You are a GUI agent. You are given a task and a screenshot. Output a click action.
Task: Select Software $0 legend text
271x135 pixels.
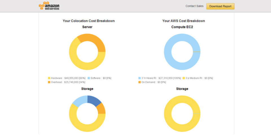101,78
